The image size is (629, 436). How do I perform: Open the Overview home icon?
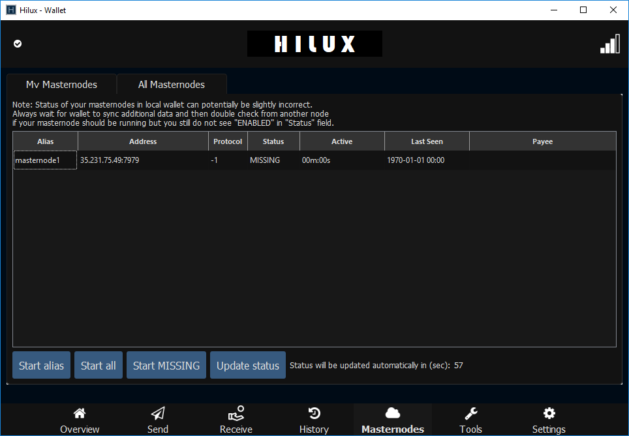[x=80, y=413]
